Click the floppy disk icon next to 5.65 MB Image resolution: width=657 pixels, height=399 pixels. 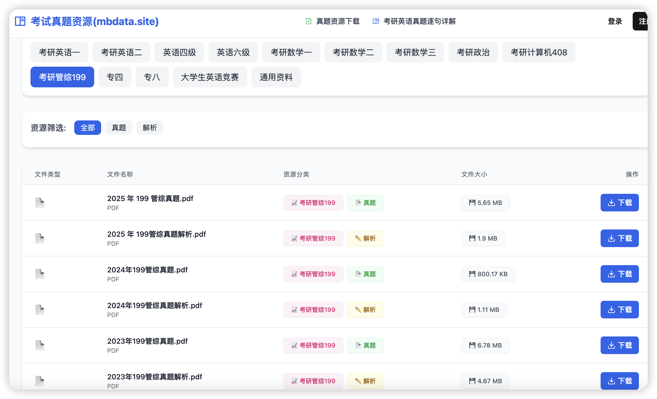coord(472,203)
